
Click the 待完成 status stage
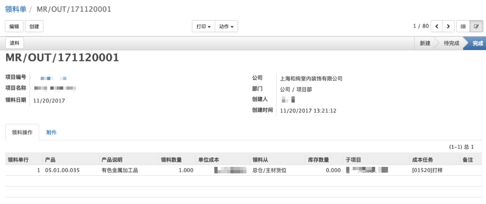point(451,43)
